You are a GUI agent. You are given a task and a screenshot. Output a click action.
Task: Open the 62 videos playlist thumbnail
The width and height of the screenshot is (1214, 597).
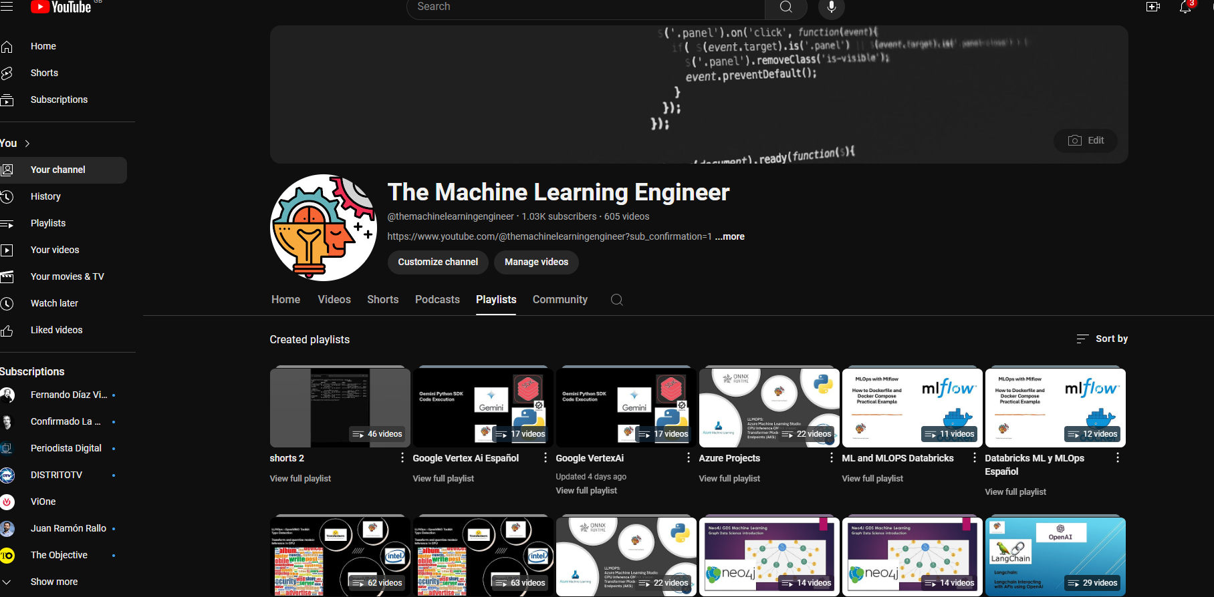click(340, 556)
